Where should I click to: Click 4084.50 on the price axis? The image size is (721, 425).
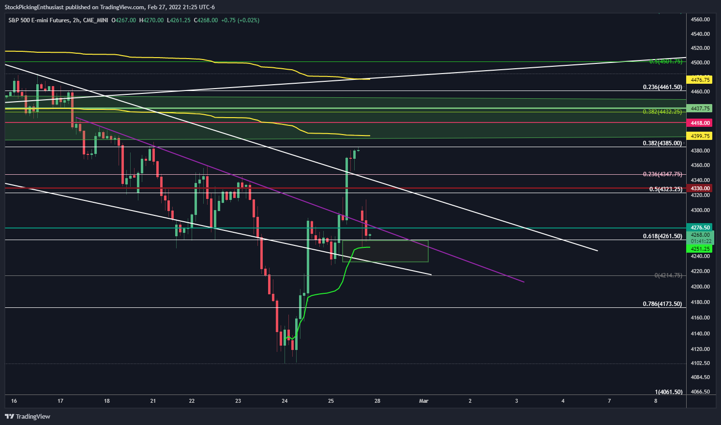(x=700, y=377)
